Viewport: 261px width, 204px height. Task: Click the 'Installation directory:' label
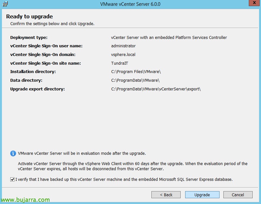[x=33, y=72]
